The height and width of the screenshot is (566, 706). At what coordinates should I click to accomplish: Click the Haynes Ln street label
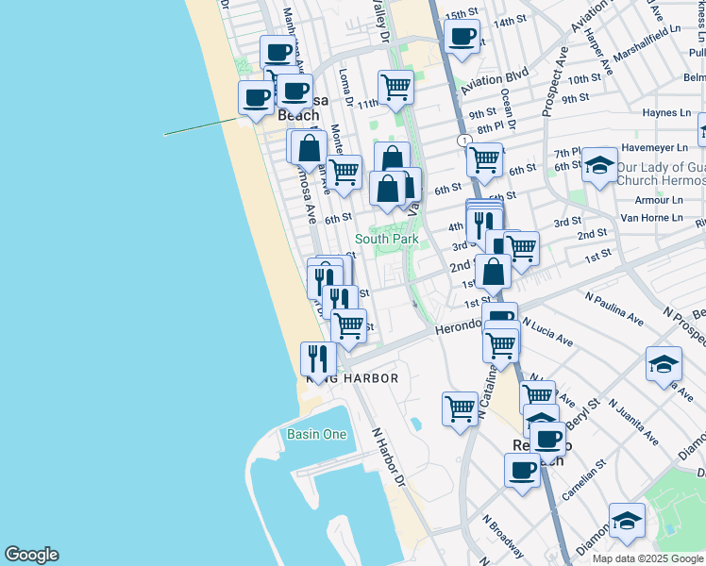tap(666, 112)
